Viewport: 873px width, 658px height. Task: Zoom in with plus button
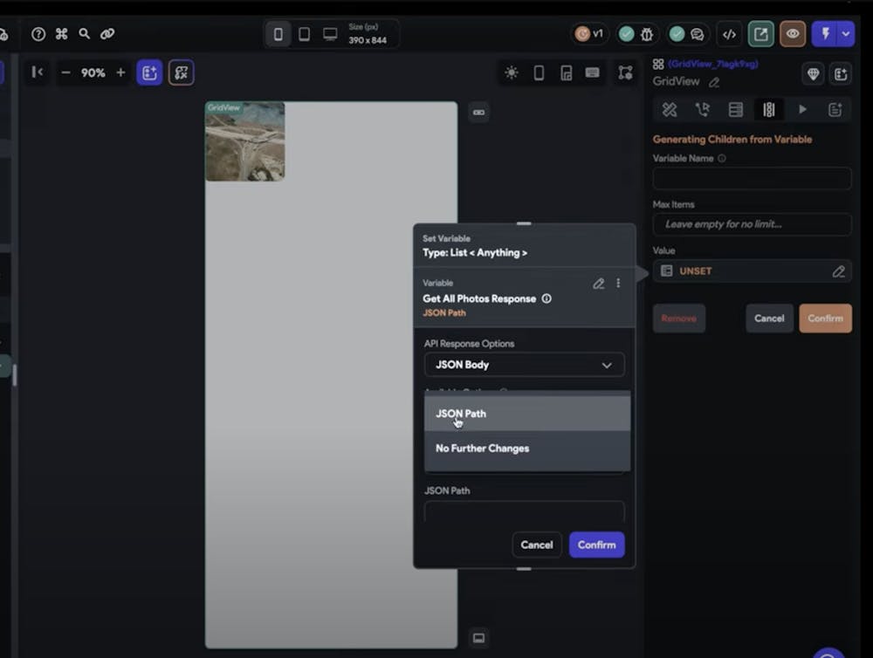pyautogui.click(x=120, y=73)
